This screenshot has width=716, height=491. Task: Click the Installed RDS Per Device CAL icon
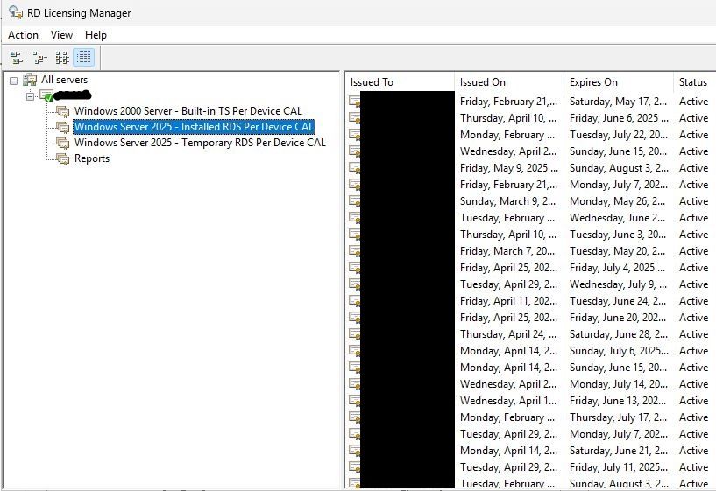(62, 127)
